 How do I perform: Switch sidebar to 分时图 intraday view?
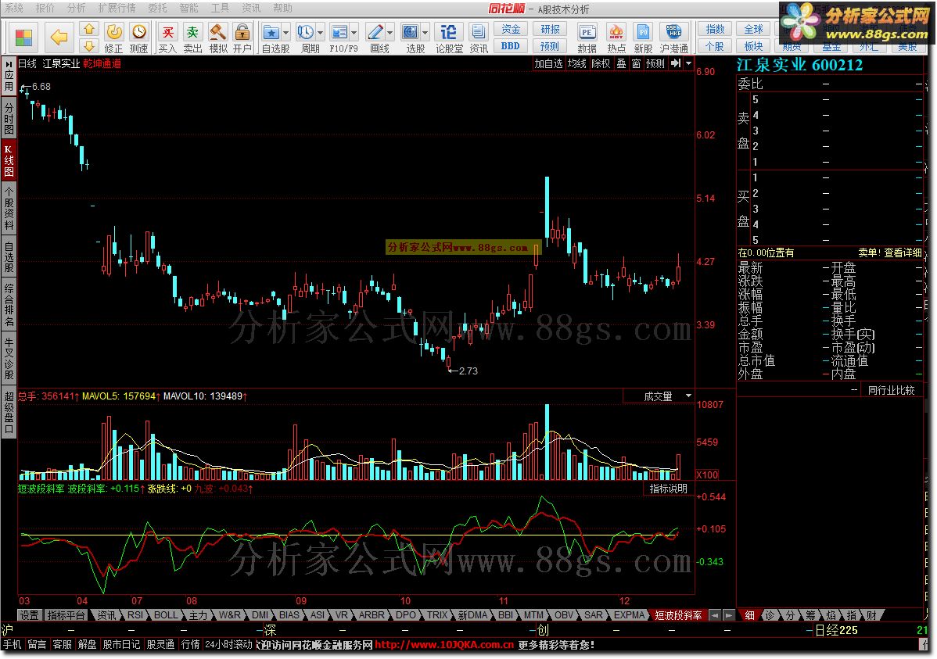coord(9,118)
